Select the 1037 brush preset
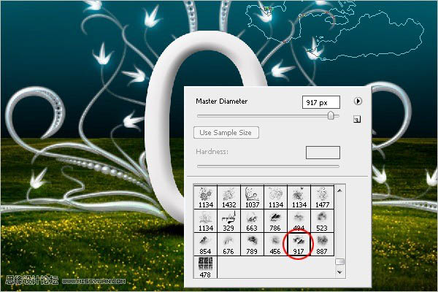The height and width of the screenshot is (292, 438). pyautogui.click(x=252, y=197)
